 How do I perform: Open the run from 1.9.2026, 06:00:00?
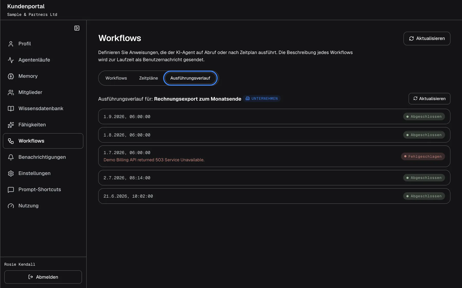pyautogui.click(x=274, y=116)
